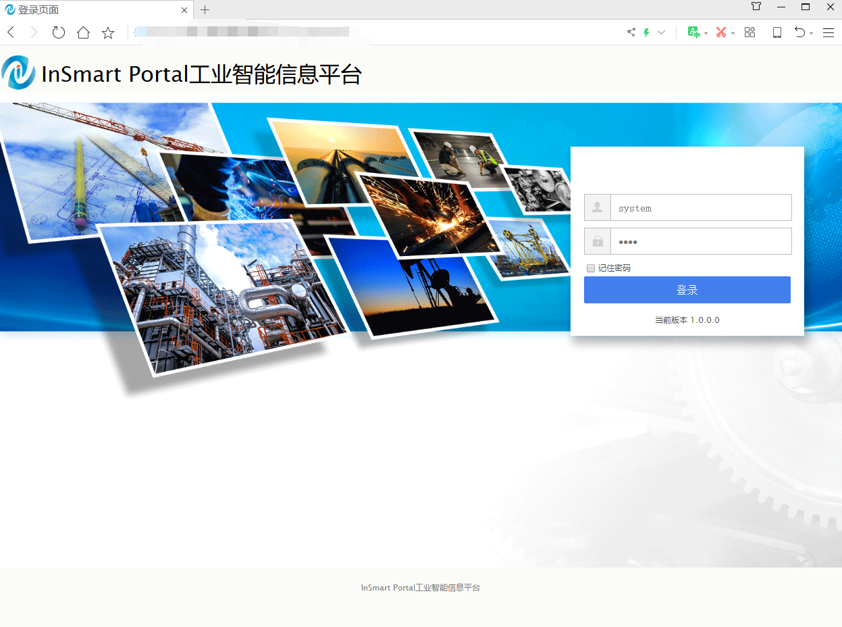Image resolution: width=842 pixels, height=627 pixels.
Task: Open the extensions grid icon
Action: point(749,32)
